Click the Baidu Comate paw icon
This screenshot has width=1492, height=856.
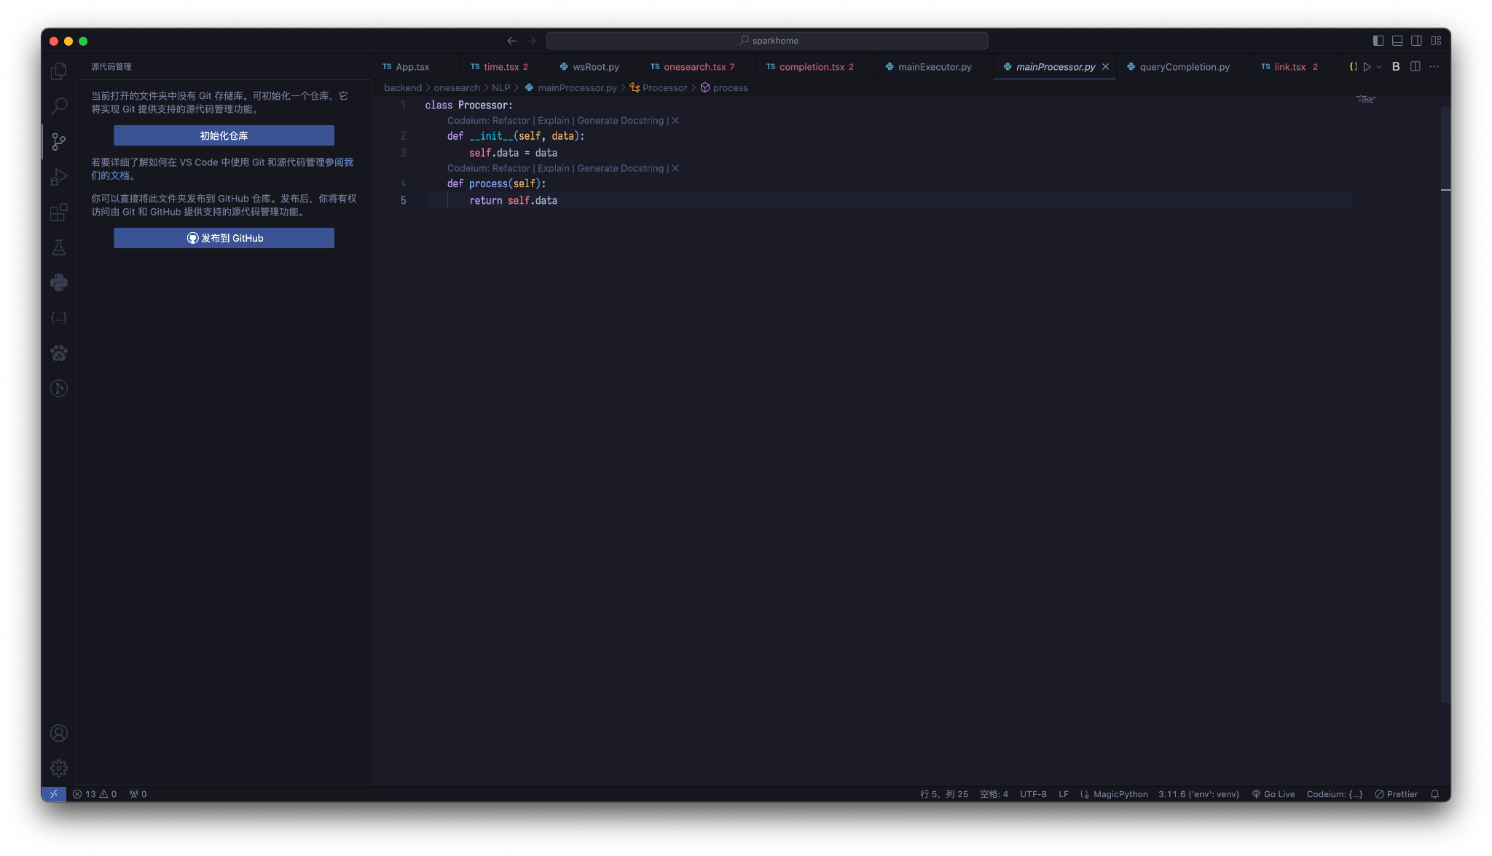coord(58,353)
